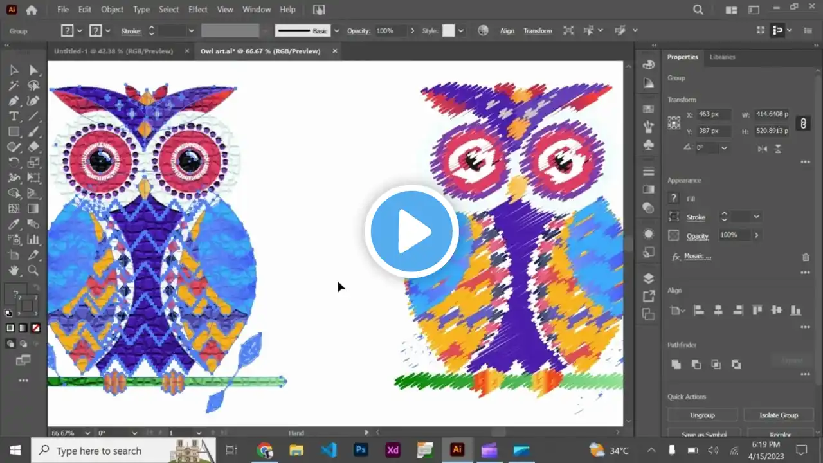Select the Zoom tool
This screenshot has height=463, width=823.
tap(33, 271)
